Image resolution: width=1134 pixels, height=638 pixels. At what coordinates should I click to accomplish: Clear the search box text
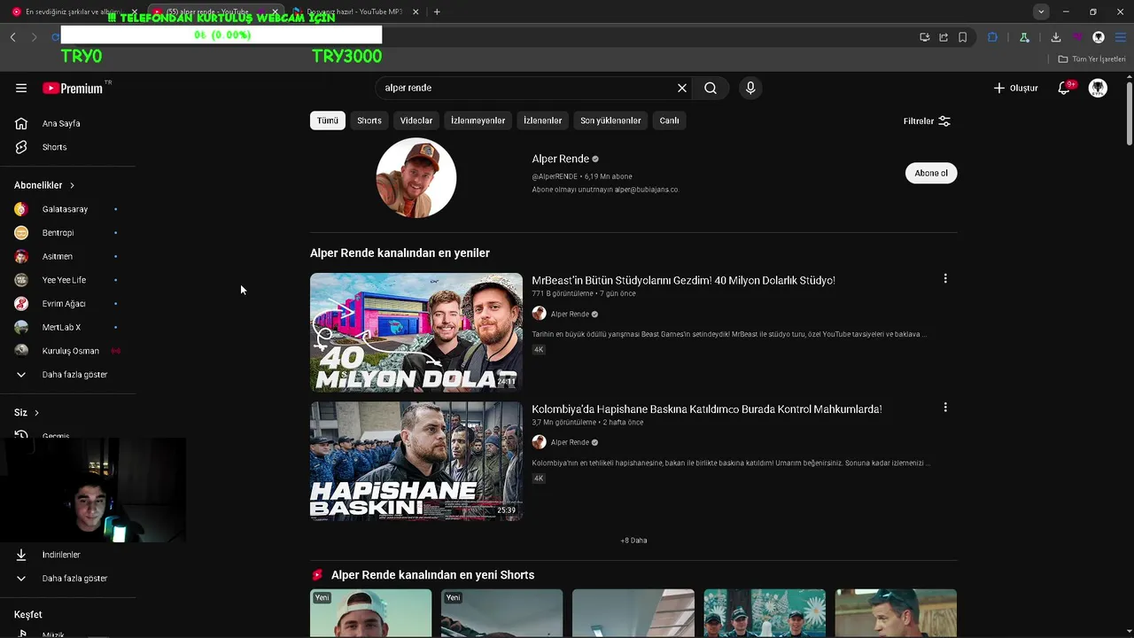pyautogui.click(x=682, y=88)
